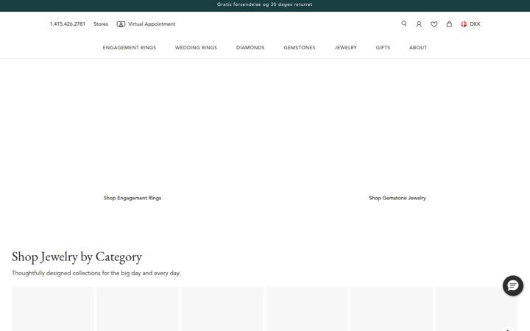530x331 pixels.
Task: Open the Gemstones menu
Action: (x=300, y=48)
